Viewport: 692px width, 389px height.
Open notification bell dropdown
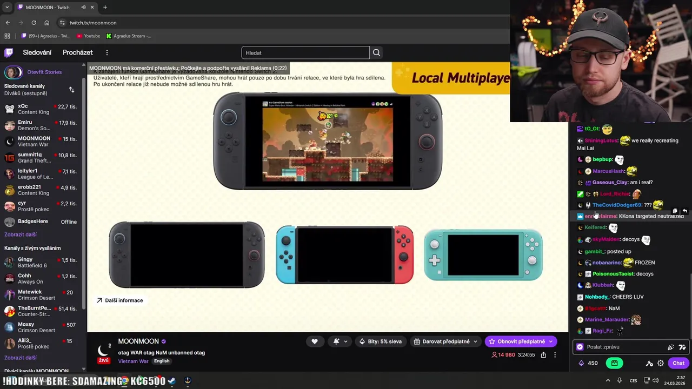coord(340,341)
